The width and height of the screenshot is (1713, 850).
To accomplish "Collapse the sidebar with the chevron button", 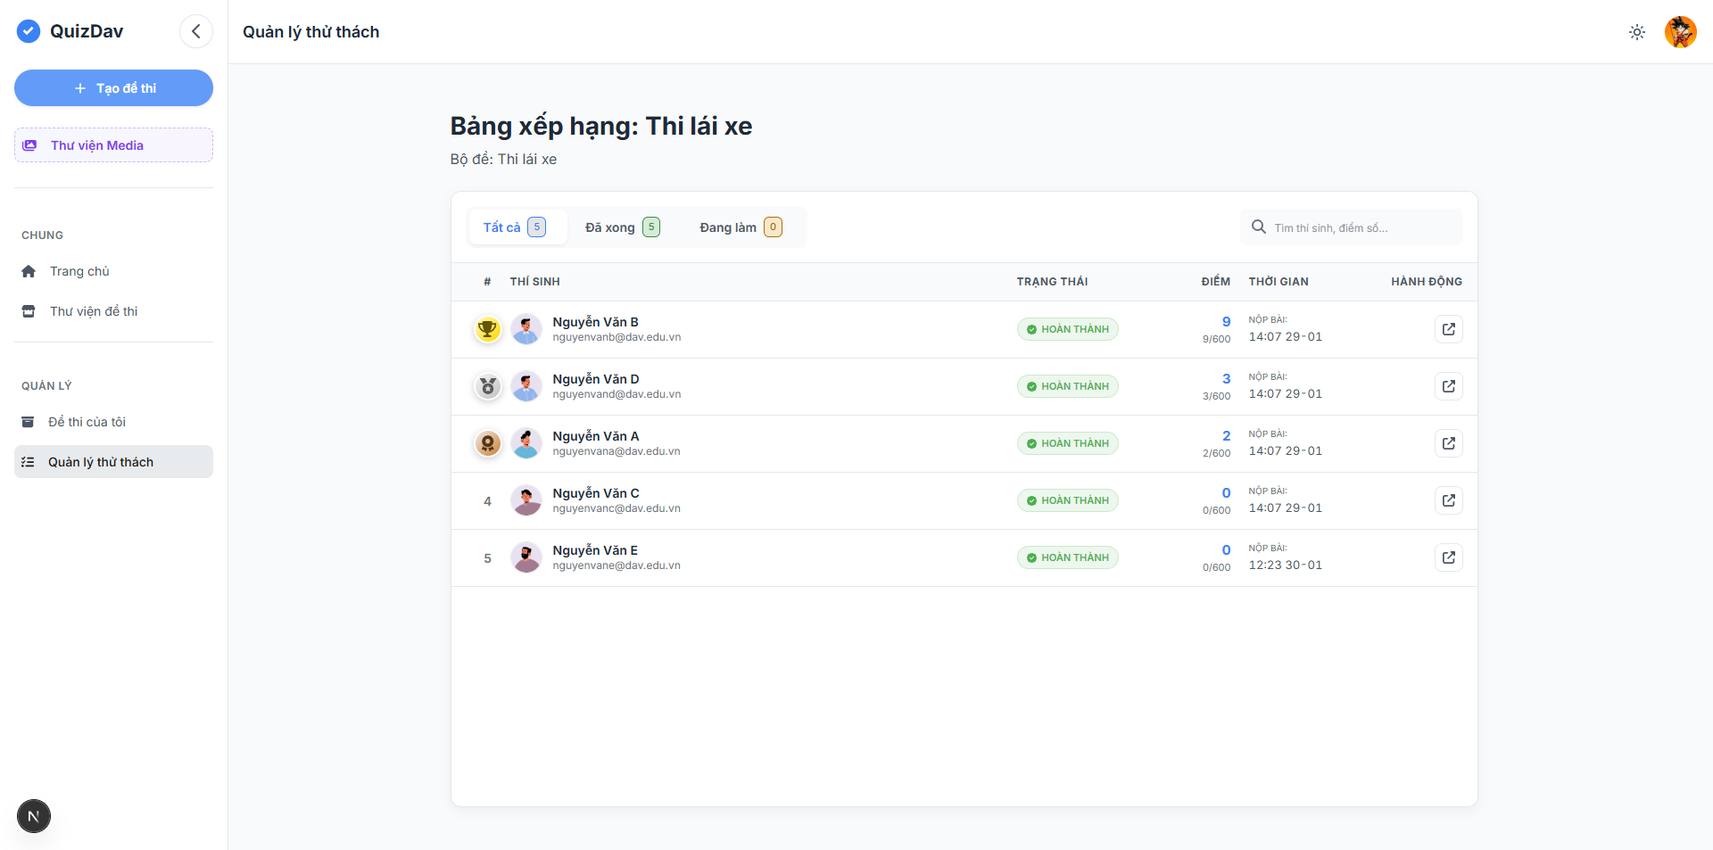I will [x=196, y=31].
